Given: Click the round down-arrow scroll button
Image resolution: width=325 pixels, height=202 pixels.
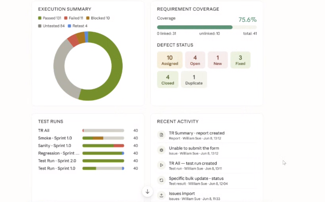Looking at the screenshot, I should tap(147, 192).
